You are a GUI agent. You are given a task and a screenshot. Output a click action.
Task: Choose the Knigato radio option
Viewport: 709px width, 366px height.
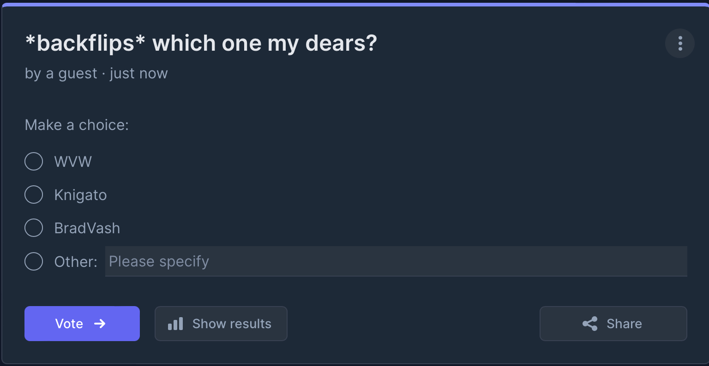click(x=34, y=195)
